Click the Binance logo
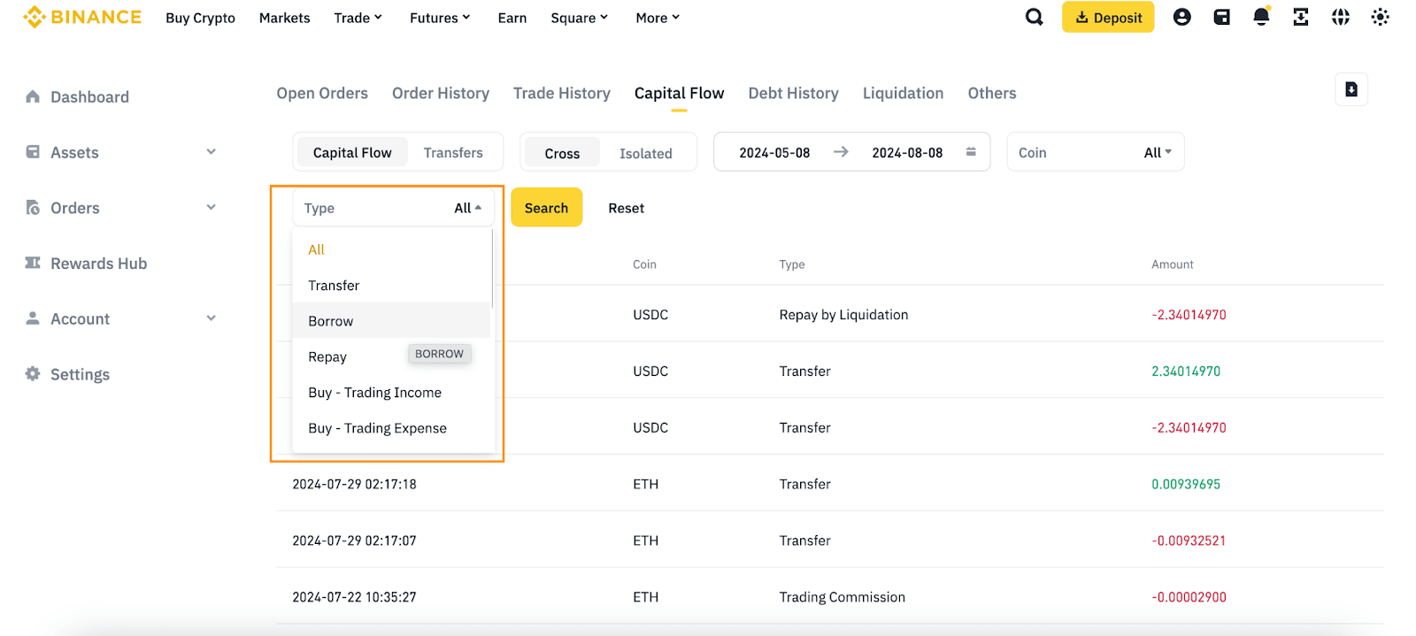This screenshot has width=1416, height=636. coord(82,17)
